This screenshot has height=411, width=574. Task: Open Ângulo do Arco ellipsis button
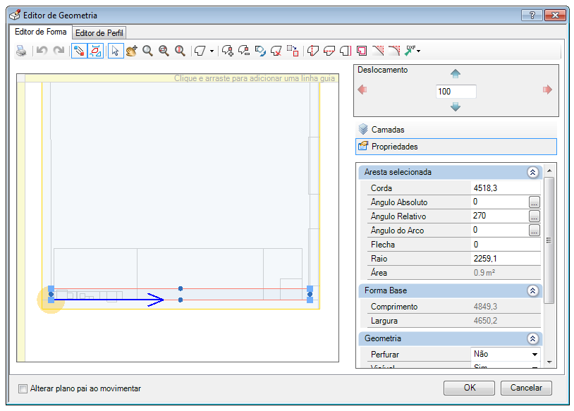(x=535, y=231)
